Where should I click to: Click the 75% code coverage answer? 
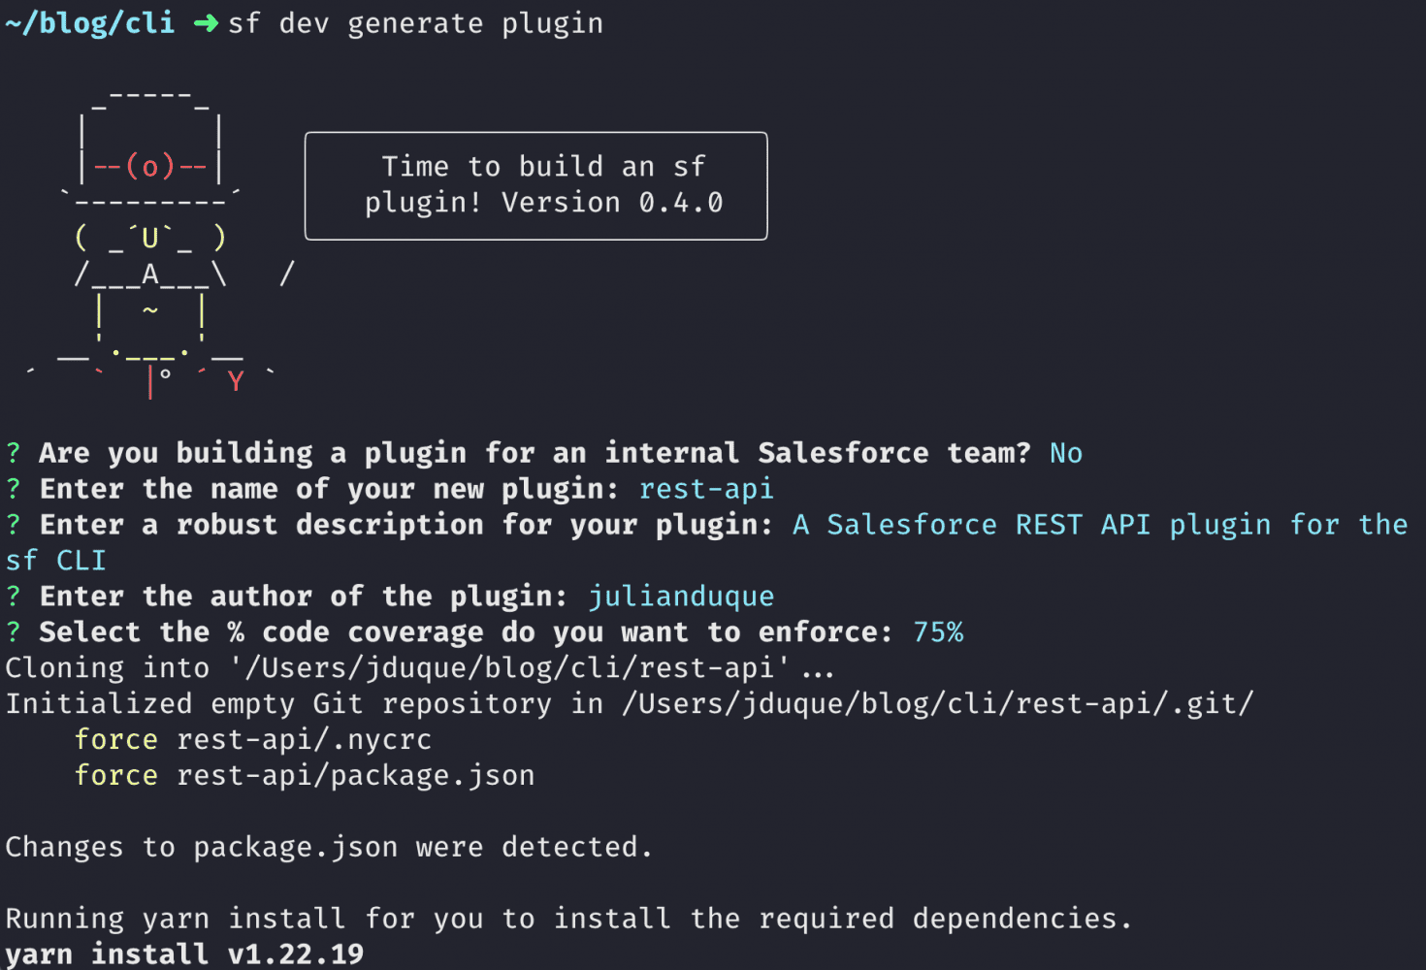click(938, 632)
